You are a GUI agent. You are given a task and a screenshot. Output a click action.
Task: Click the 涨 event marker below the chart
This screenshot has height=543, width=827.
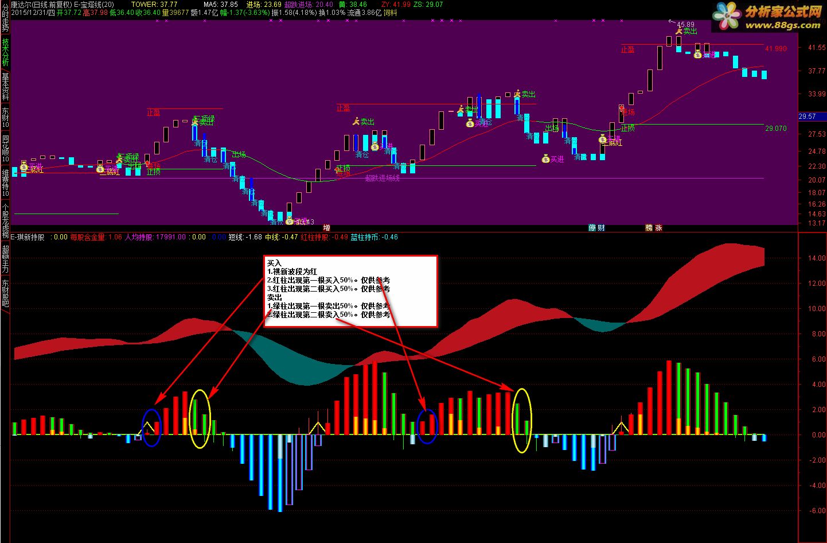[658, 228]
